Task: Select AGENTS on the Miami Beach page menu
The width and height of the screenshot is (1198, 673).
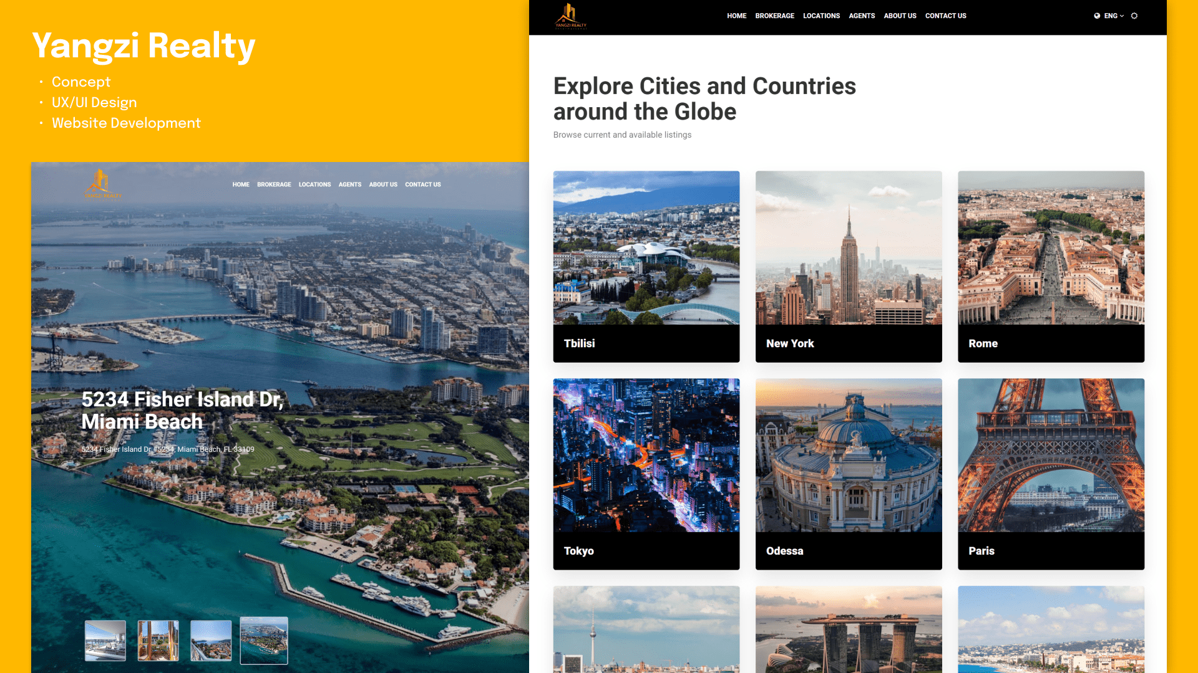Action: tap(350, 184)
